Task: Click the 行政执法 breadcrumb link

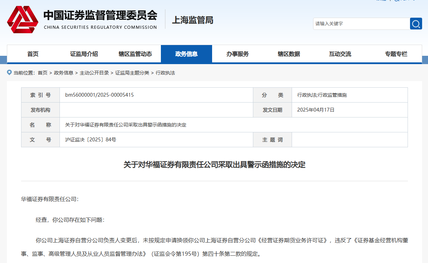Action: 165,73
